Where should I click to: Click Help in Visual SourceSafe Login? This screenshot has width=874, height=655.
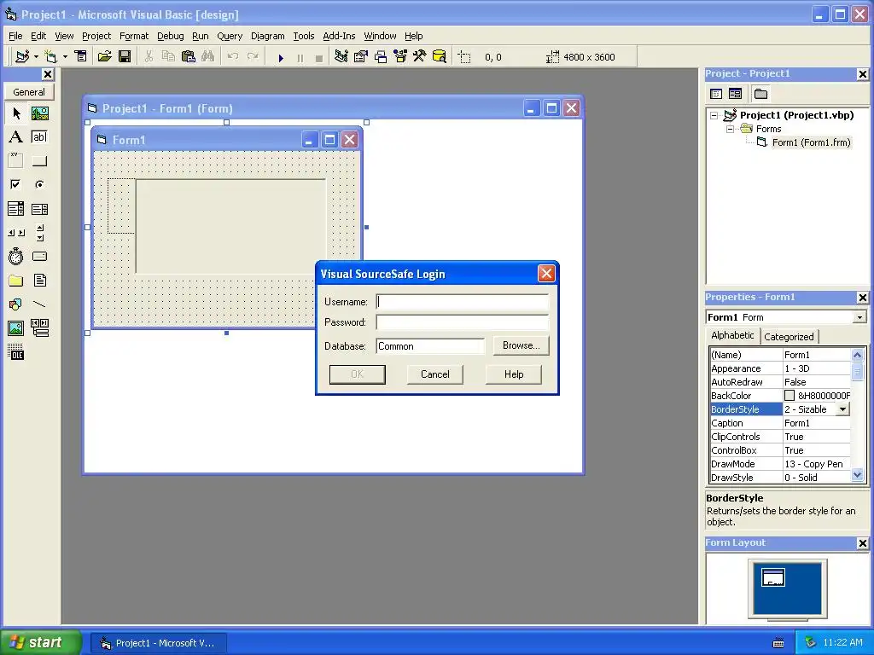(513, 374)
